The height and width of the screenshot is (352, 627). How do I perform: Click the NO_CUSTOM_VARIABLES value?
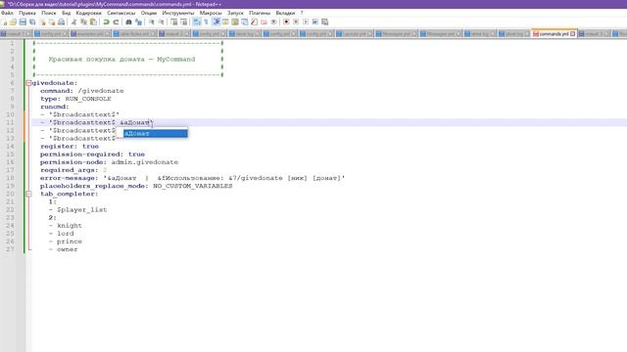[x=193, y=187]
